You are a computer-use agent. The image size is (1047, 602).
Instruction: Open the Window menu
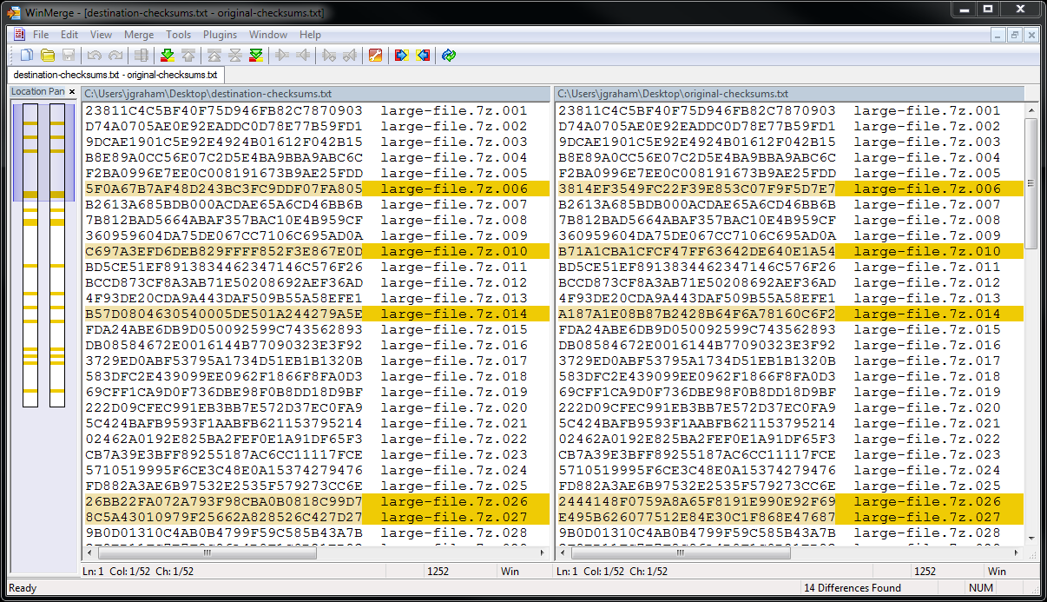[x=268, y=35]
